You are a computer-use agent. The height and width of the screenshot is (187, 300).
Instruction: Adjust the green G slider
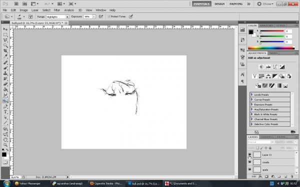271,36
